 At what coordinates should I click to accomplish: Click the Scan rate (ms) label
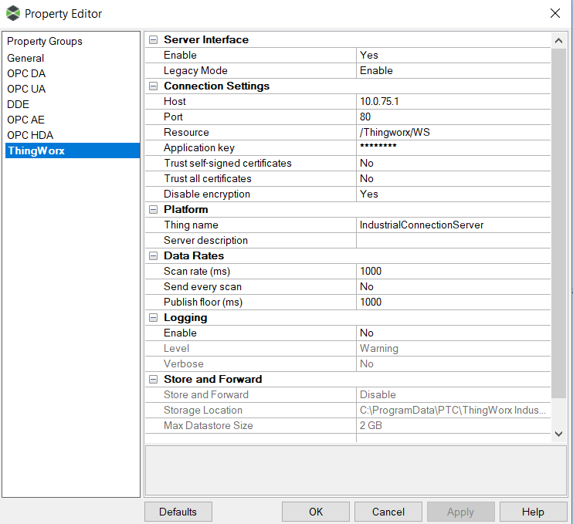coord(197,272)
